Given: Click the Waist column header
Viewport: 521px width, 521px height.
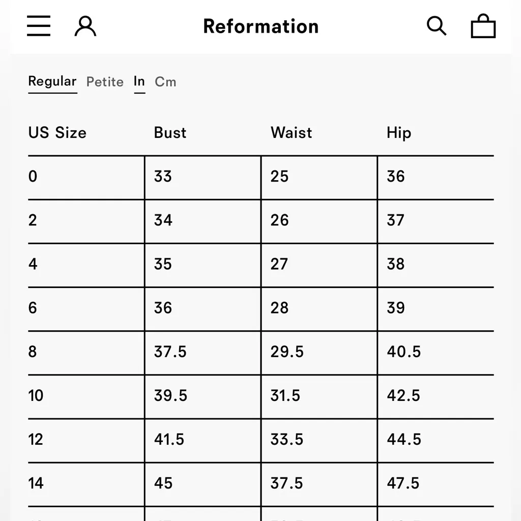Looking at the screenshot, I should tap(291, 133).
